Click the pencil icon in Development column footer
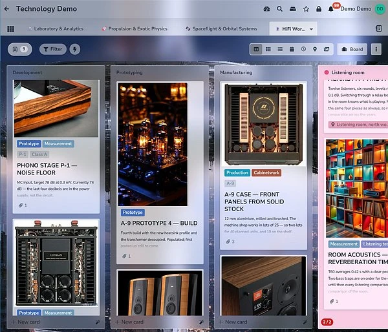The height and width of the screenshot is (332, 388). pyautogui.click(x=98, y=322)
